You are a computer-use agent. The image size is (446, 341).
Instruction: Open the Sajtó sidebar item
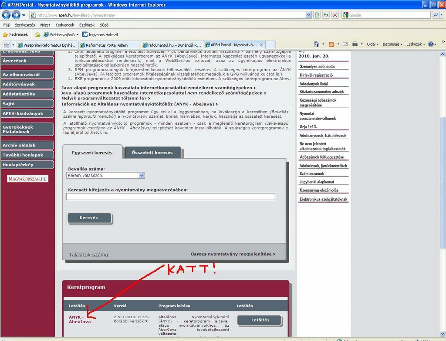click(27, 104)
